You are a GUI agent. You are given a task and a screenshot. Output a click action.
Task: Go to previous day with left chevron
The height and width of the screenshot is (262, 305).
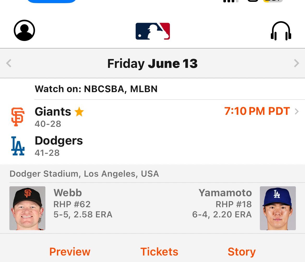(9, 63)
